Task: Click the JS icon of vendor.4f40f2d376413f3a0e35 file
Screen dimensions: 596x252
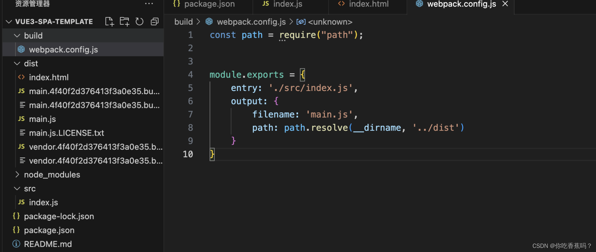Action: coord(21,146)
